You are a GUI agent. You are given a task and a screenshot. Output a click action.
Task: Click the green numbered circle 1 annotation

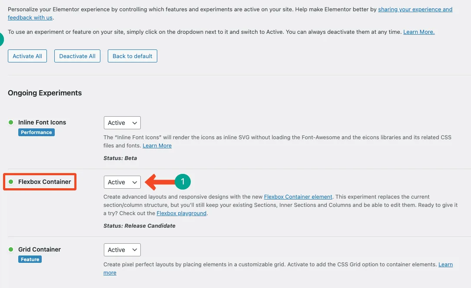tap(182, 182)
